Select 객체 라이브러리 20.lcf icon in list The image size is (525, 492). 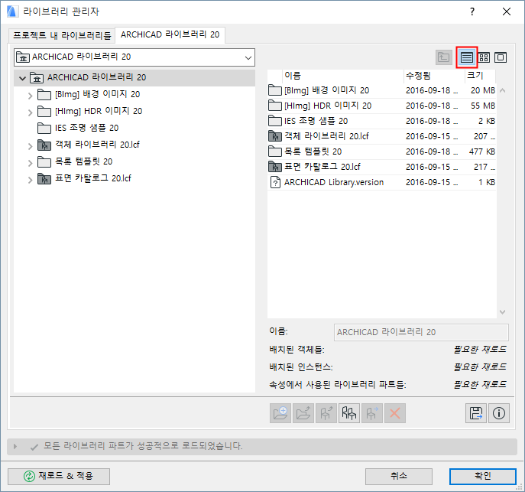pyautogui.click(x=275, y=136)
